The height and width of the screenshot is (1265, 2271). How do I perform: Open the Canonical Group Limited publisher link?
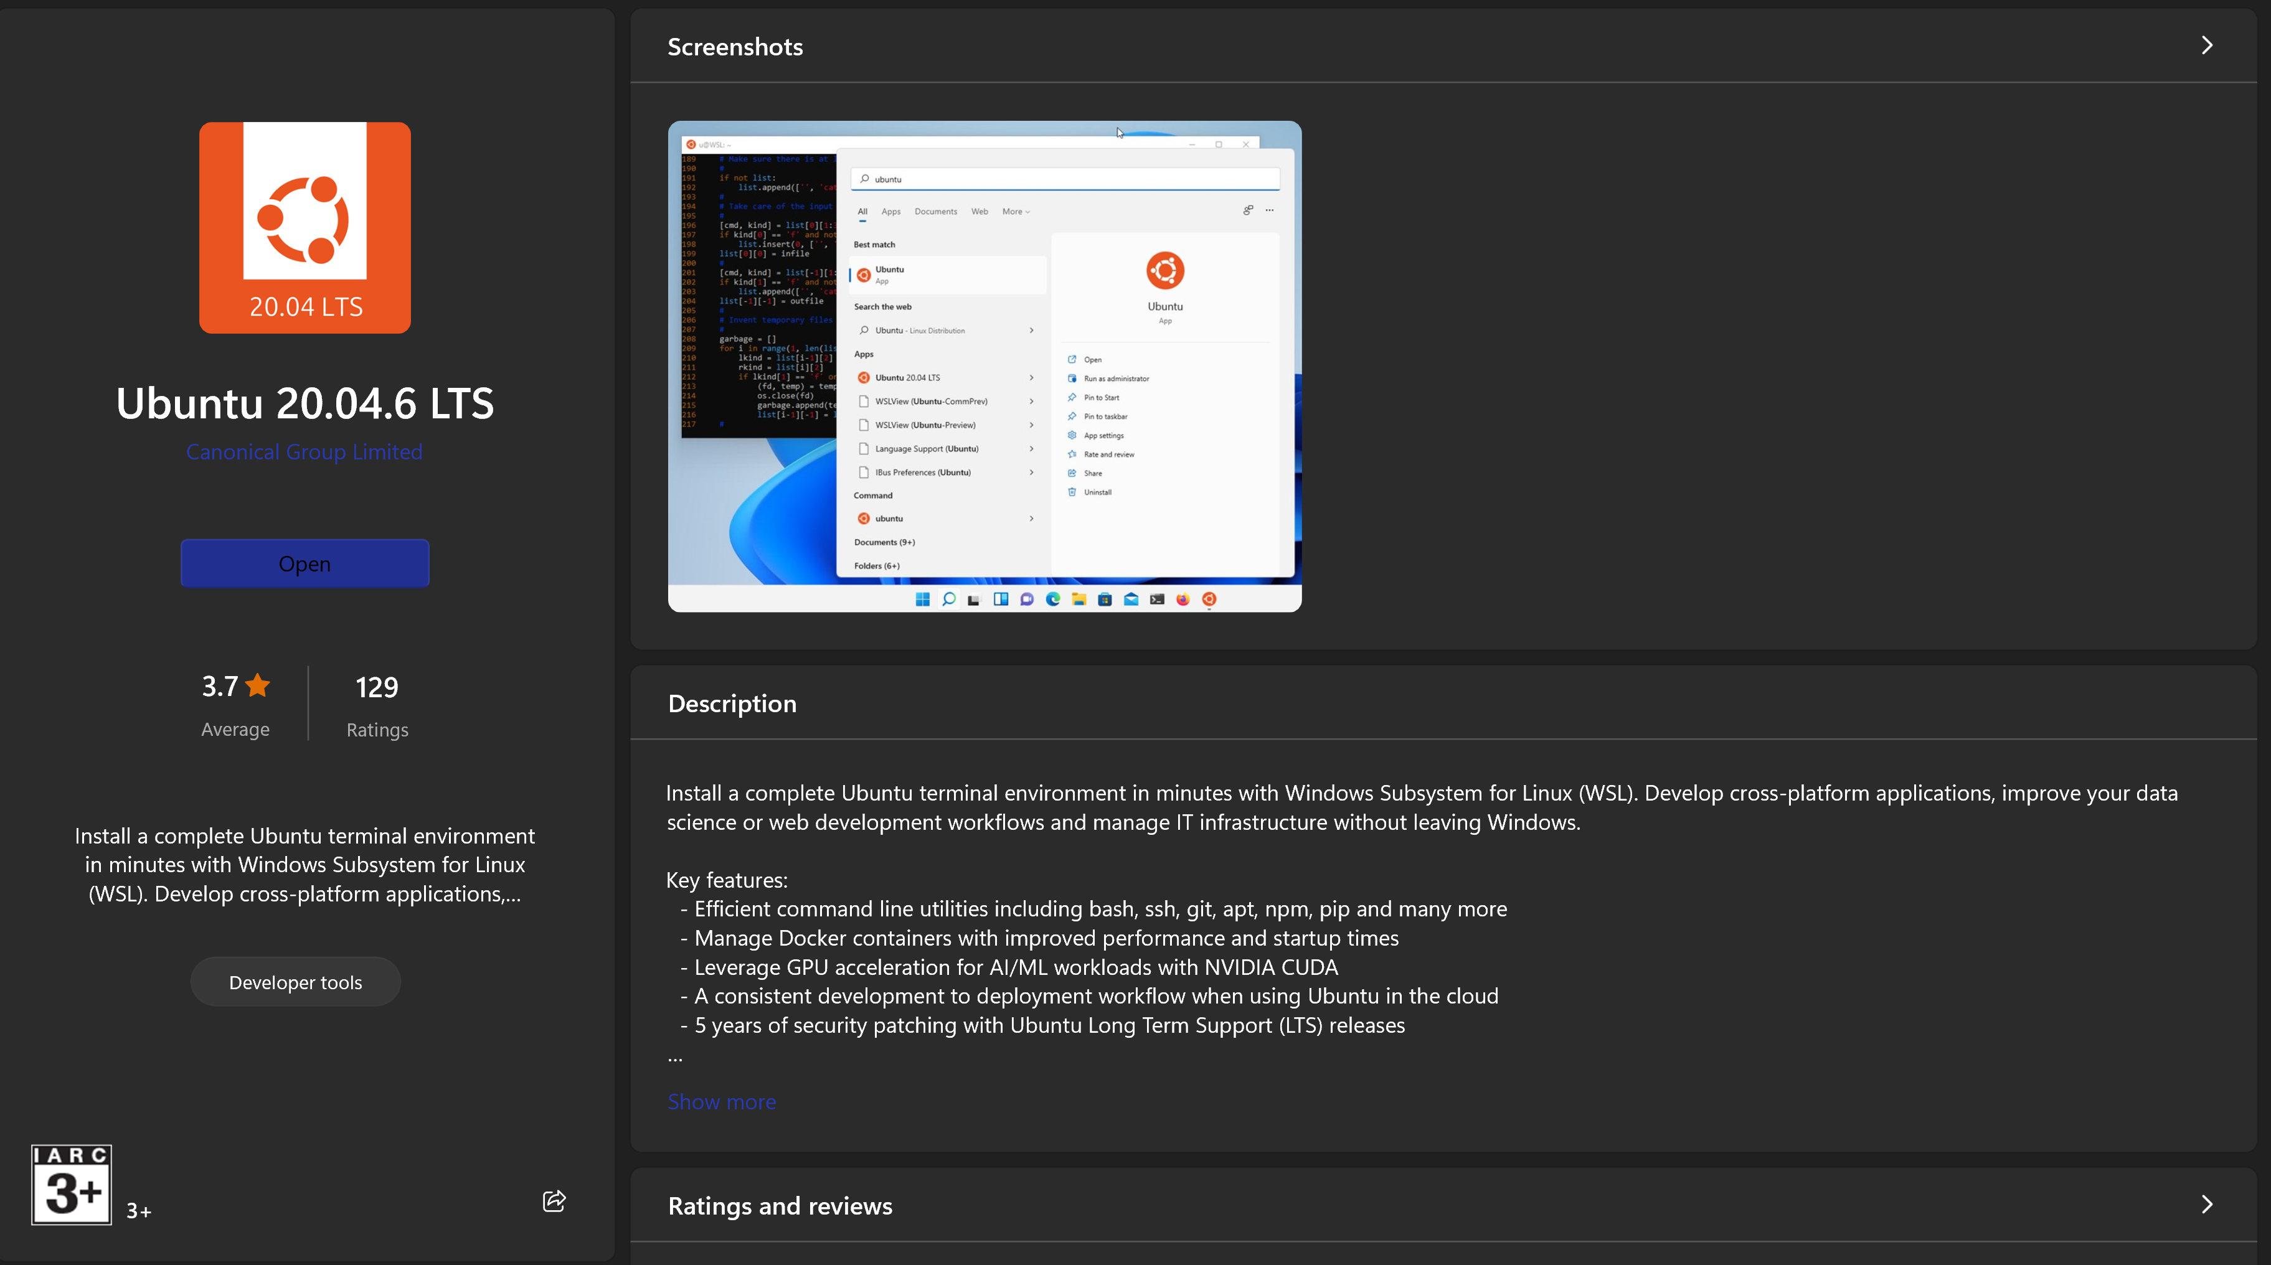[304, 451]
